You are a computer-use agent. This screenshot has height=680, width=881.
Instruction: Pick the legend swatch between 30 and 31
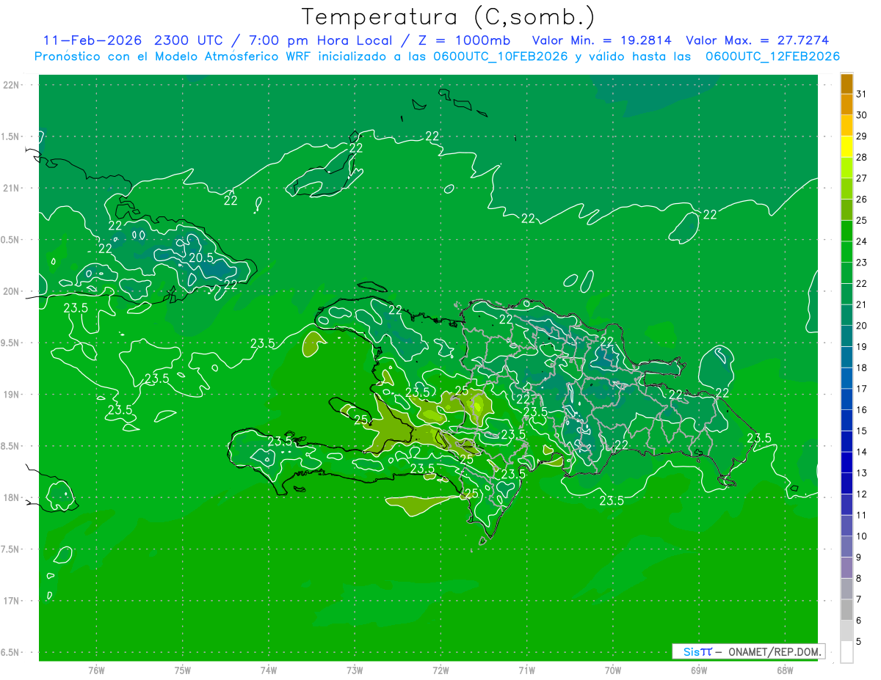pos(846,104)
